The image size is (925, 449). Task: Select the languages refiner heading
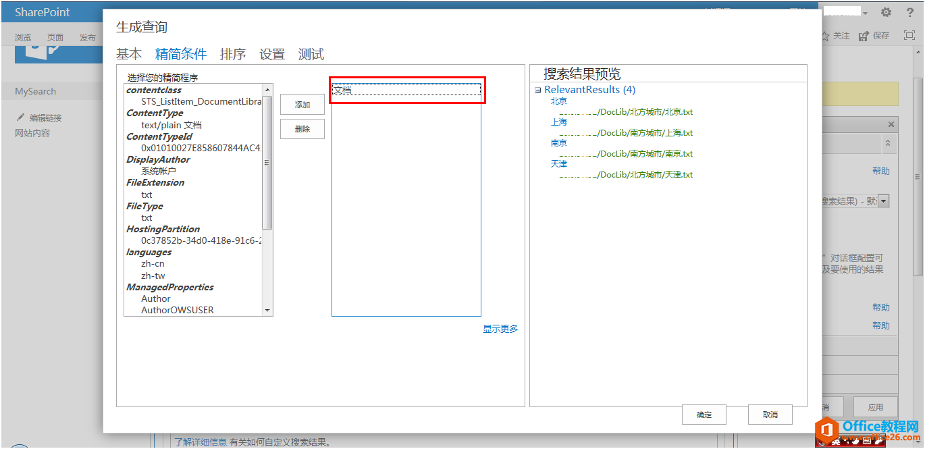click(x=149, y=252)
